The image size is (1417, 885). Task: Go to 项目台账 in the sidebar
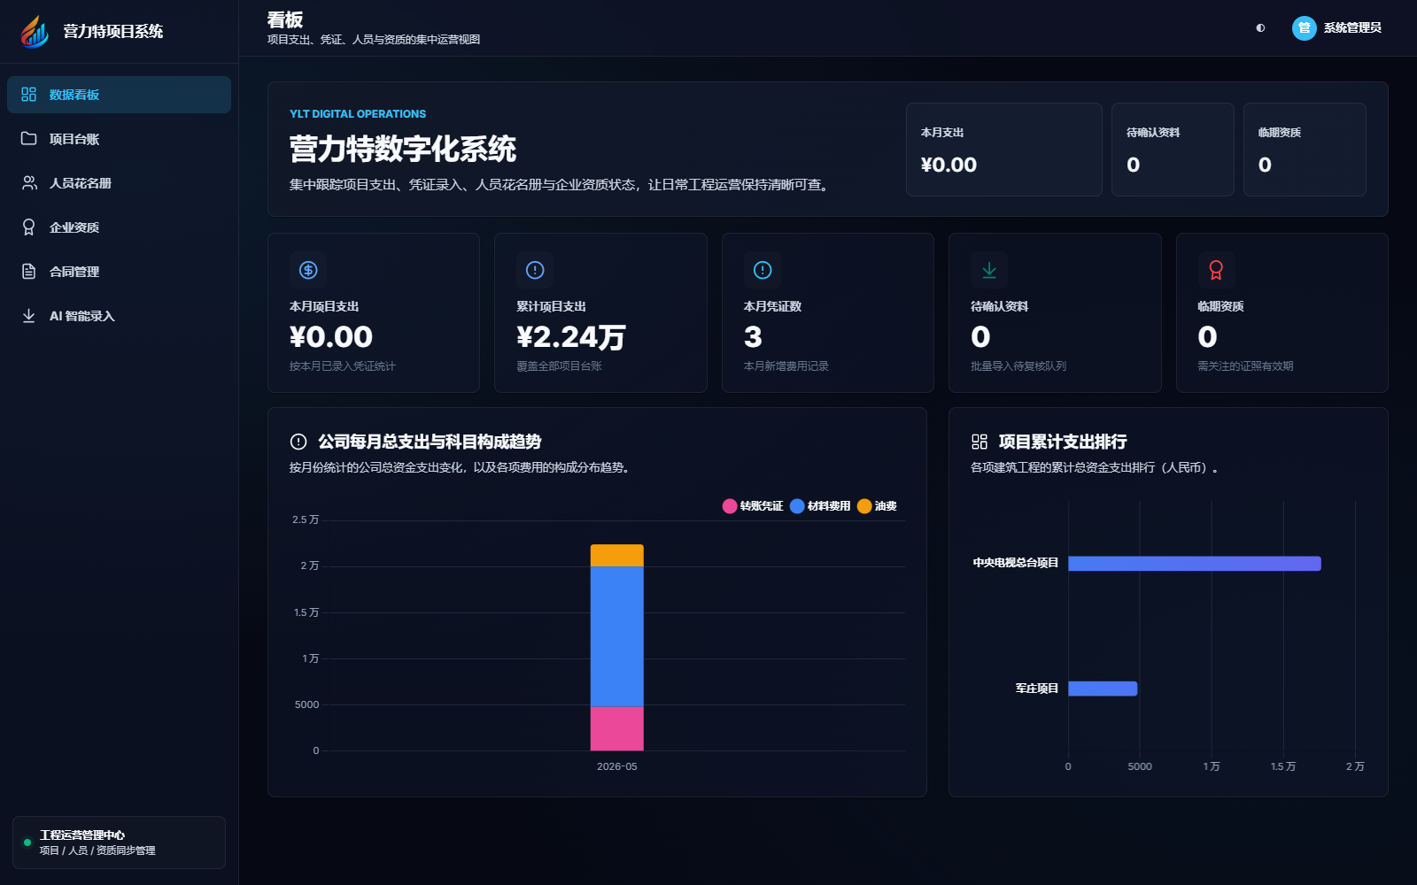(x=119, y=139)
